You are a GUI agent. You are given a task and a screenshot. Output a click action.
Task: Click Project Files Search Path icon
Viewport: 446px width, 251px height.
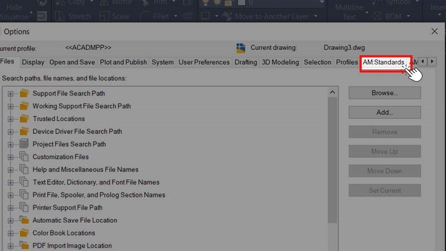(24, 144)
